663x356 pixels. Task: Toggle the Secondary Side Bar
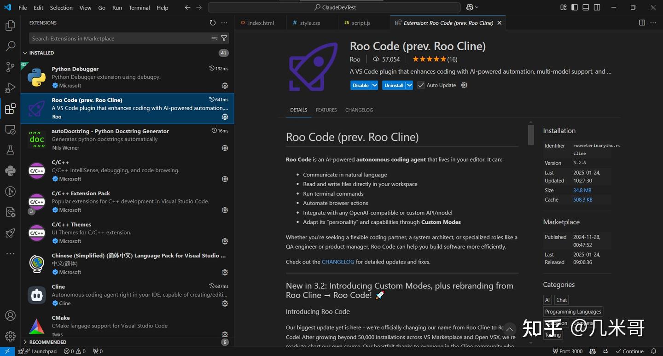click(x=597, y=7)
